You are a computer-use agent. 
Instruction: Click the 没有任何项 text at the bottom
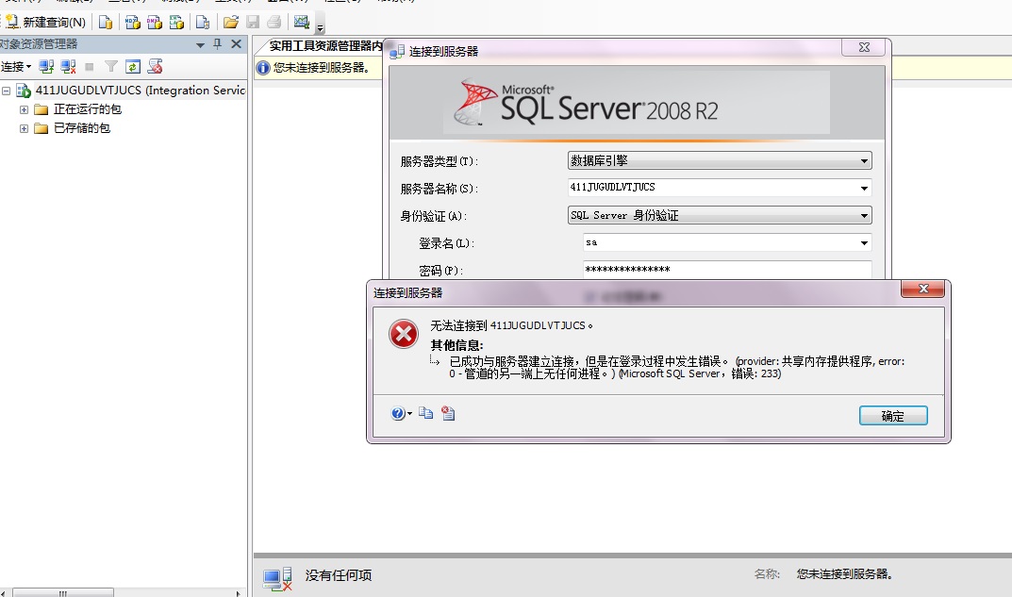click(339, 575)
